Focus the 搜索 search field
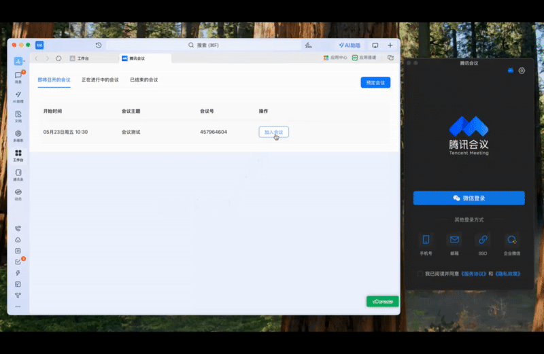Viewport: 544px width, 354px height. tap(203, 45)
